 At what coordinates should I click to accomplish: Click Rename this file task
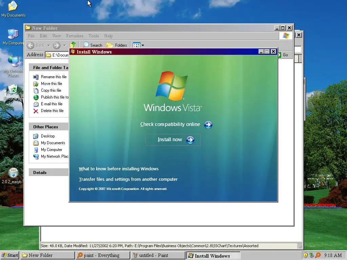(54, 77)
